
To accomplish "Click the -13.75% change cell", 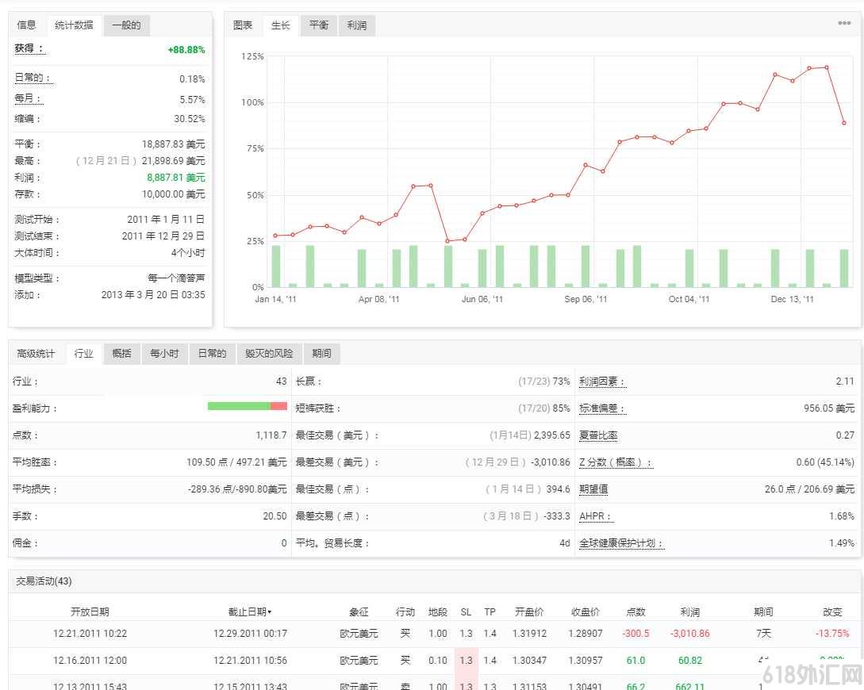I will click(x=832, y=633).
